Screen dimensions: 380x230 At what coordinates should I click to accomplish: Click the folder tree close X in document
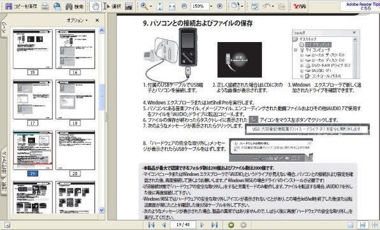354,32
